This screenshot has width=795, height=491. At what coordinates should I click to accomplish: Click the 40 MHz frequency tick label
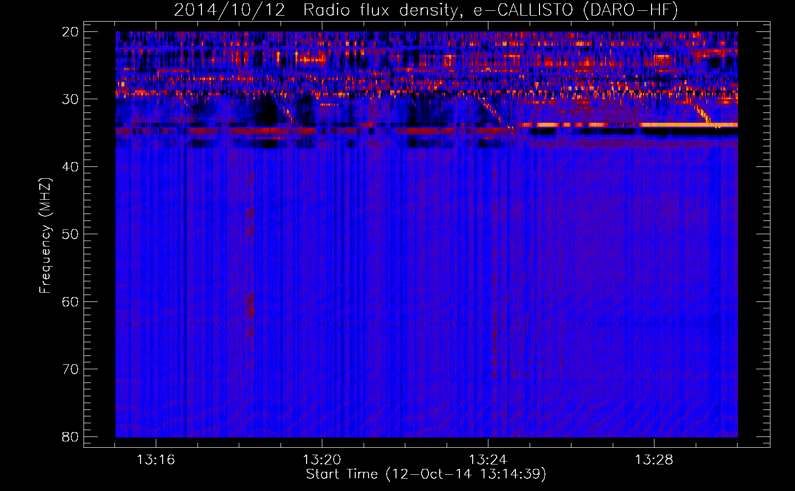71,167
